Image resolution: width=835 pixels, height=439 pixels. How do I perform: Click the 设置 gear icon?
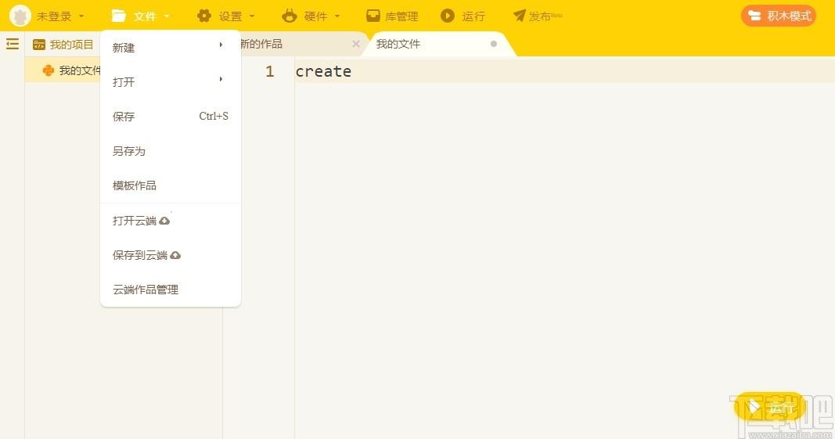tap(204, 16)
